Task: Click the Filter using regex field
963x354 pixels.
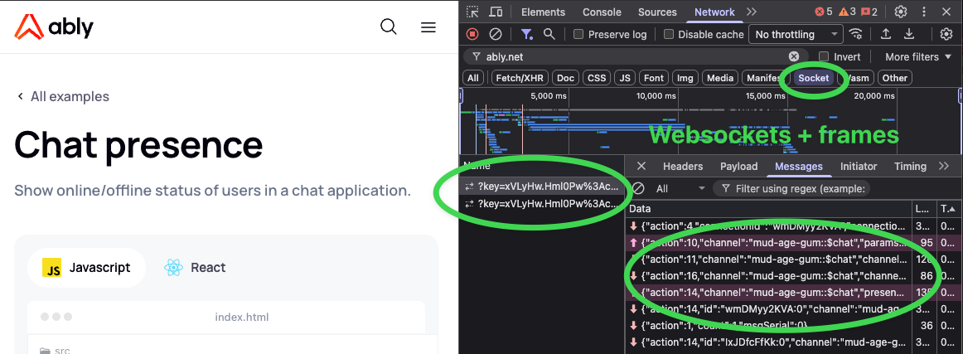Action: click(x=792, y=189)
